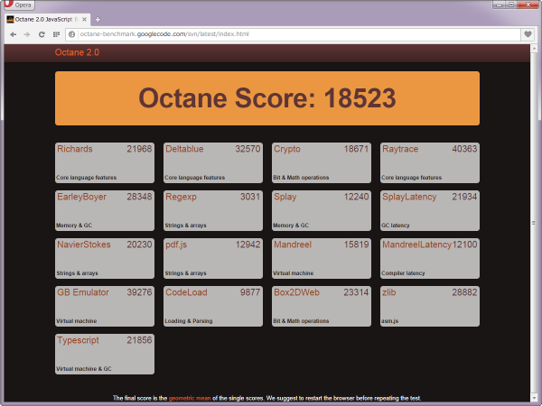Open the Splay benchmark link
This screenshot has height=406, width=542.
285,197
